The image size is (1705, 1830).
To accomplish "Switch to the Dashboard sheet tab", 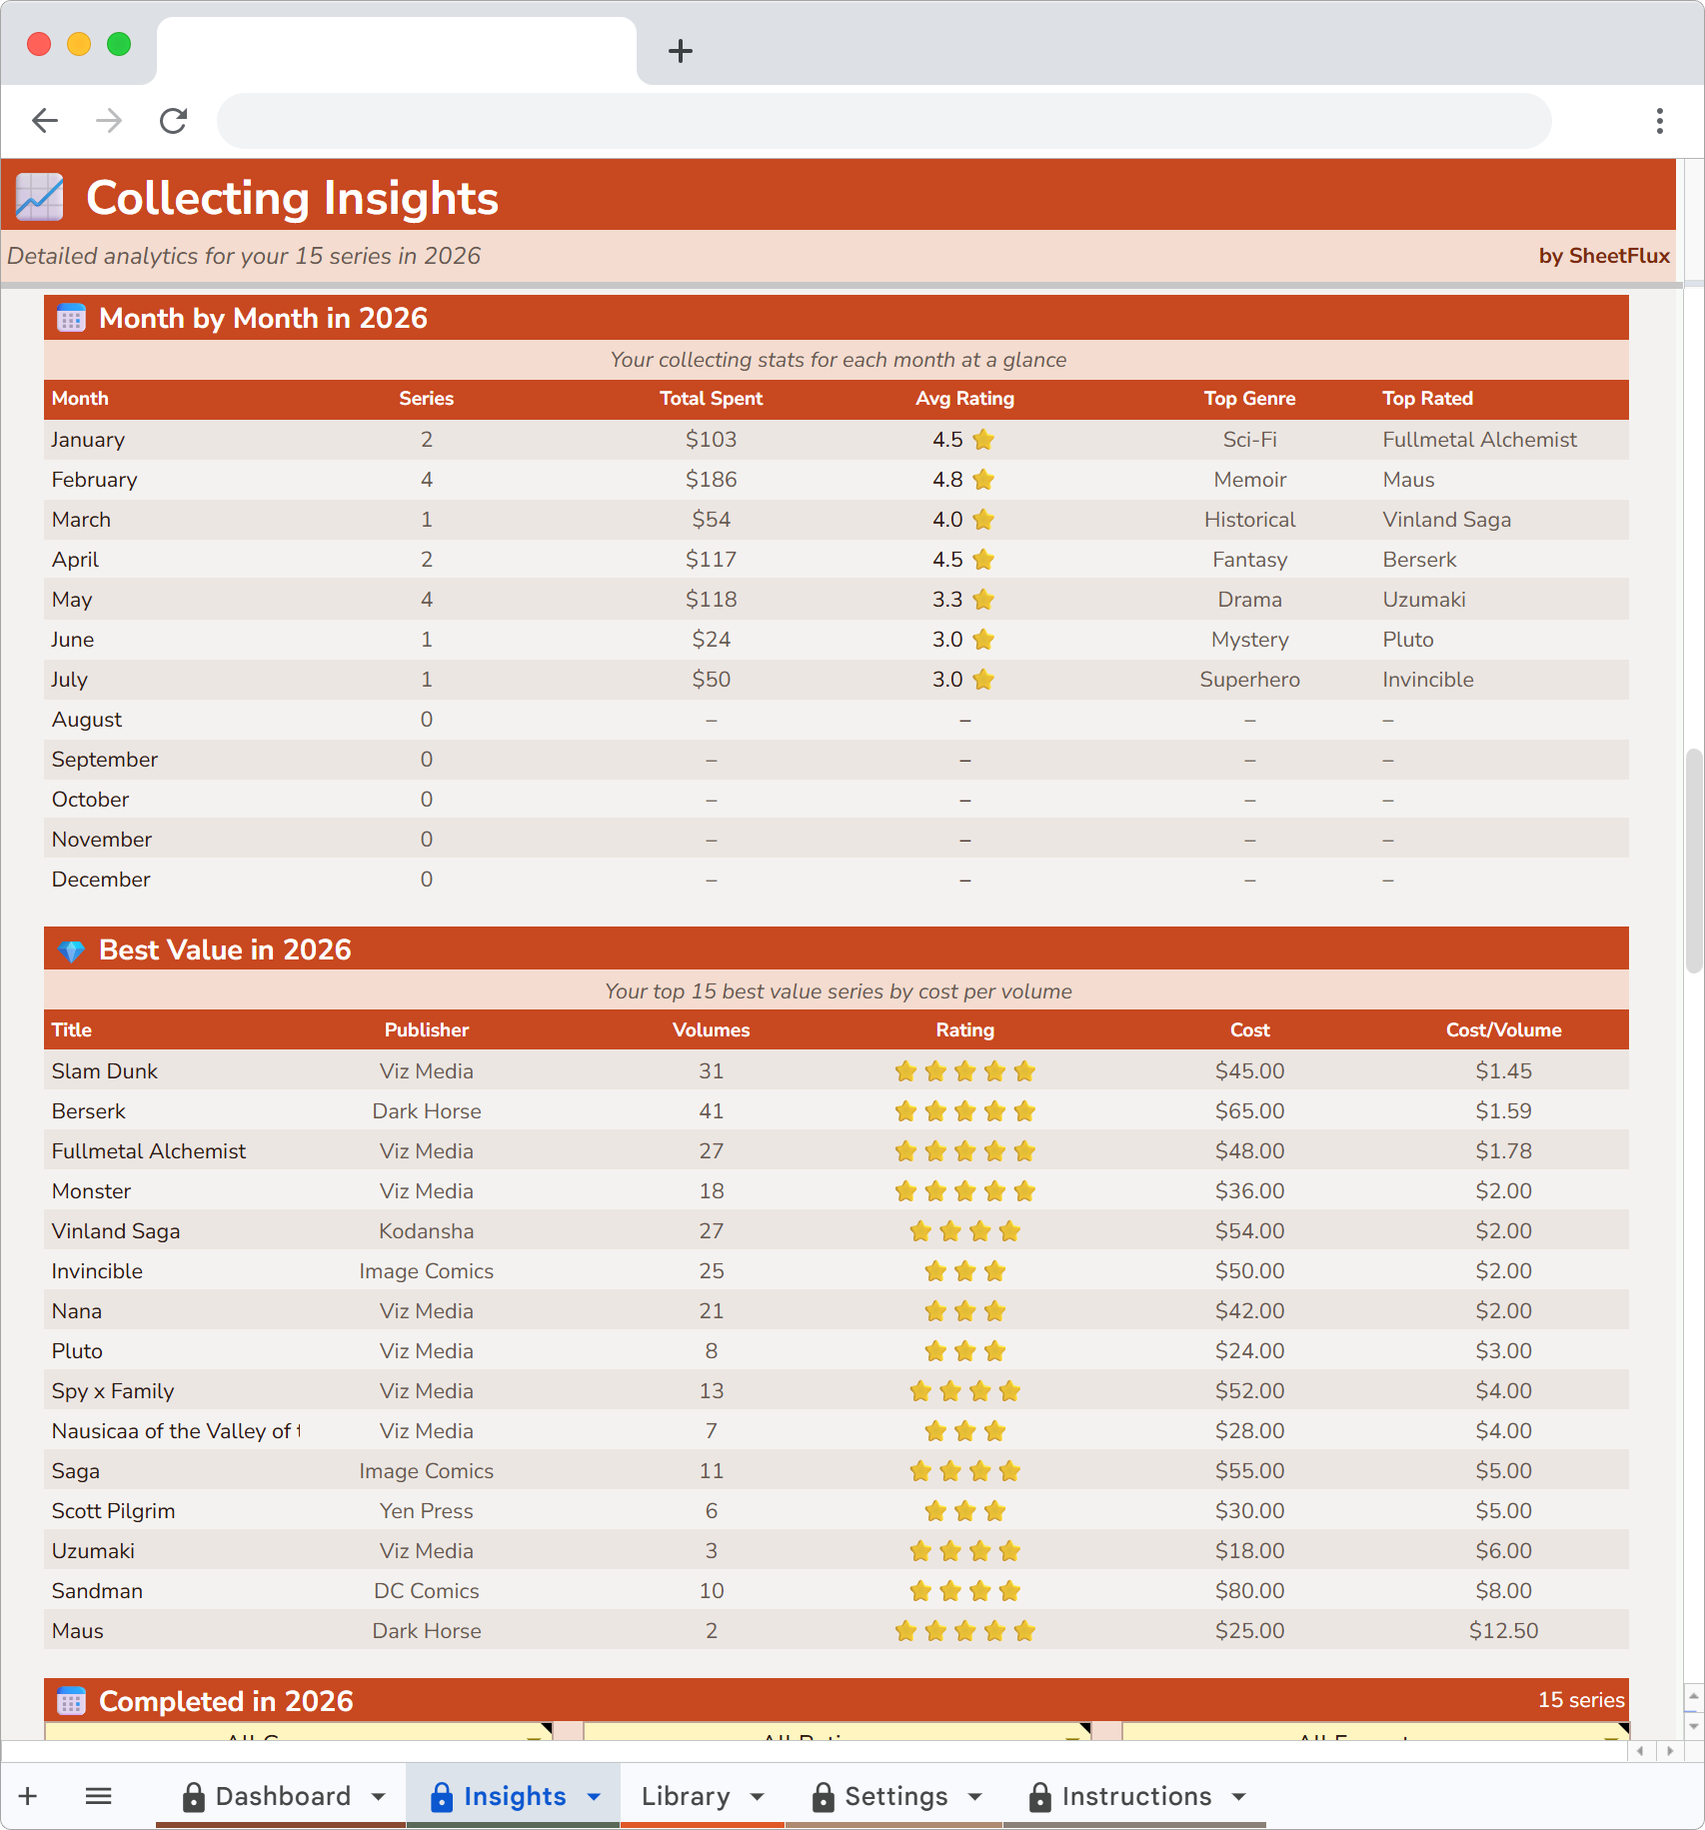I will coord(283,1796).
